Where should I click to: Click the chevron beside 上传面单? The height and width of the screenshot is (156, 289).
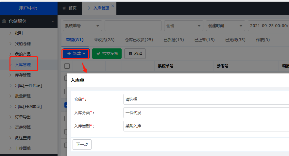(10, 148)
